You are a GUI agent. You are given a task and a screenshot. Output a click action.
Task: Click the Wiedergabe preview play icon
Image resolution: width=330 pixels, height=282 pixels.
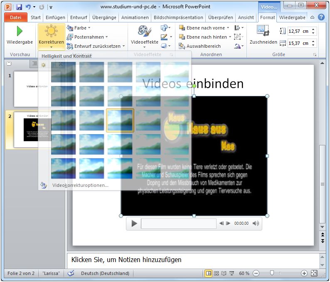20,31
